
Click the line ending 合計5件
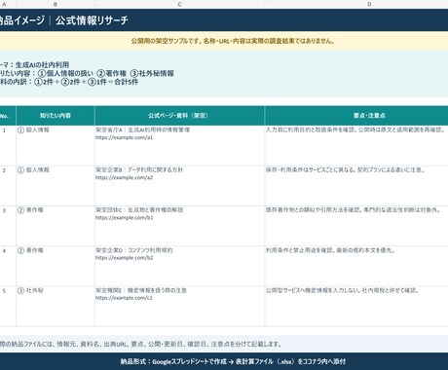[69, 82]
